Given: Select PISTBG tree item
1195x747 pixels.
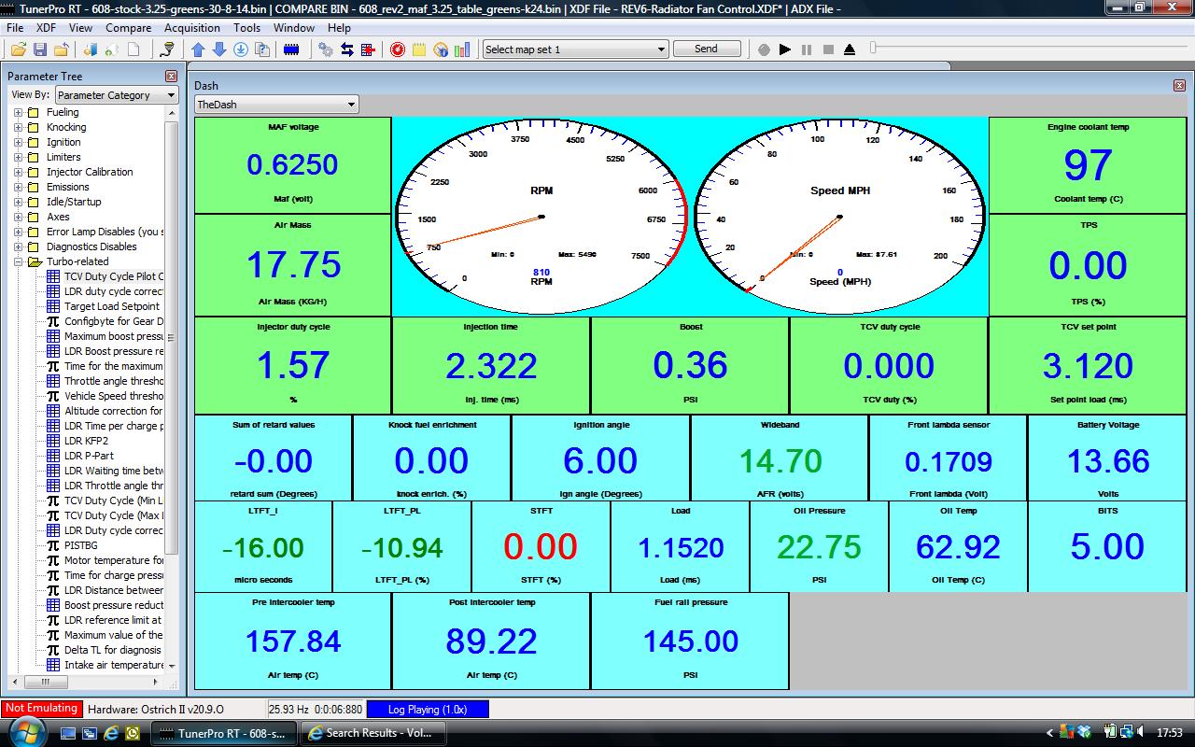Looking at the screenshot, I should click(80, 545).
